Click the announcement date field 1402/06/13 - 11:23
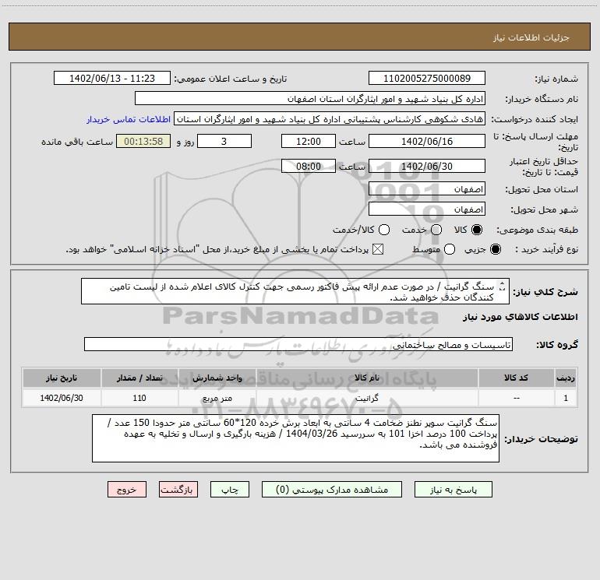Viewport: 600px width, 580px height. click(112, 79)
